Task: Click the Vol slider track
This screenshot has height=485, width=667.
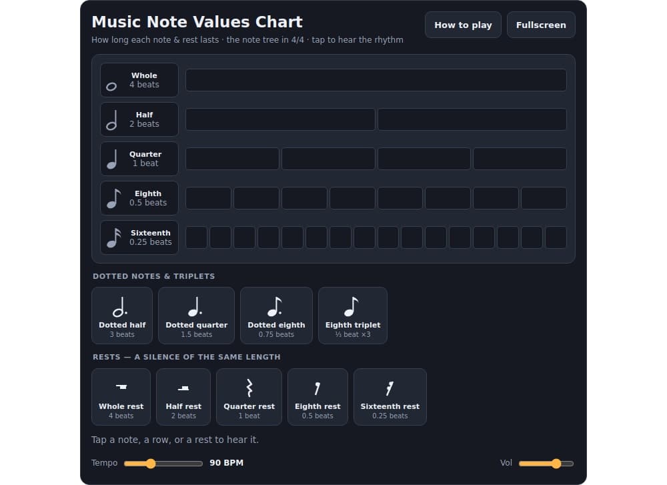Action: pos(546,463)
